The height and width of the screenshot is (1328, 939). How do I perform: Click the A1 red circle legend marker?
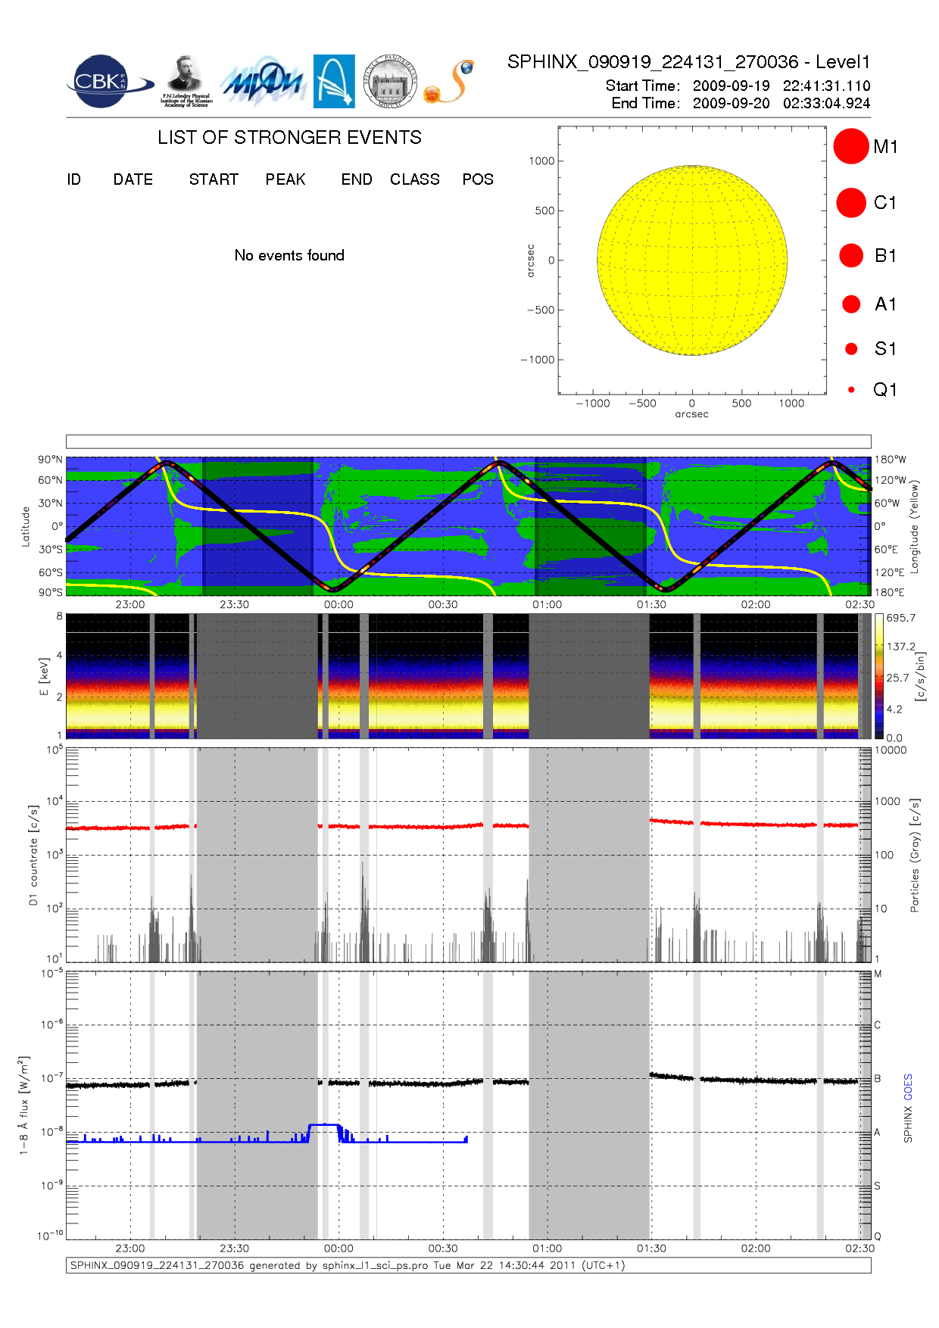pos(851,304)
